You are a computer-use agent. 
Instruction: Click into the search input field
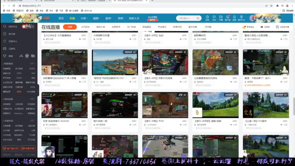(186, 18)
